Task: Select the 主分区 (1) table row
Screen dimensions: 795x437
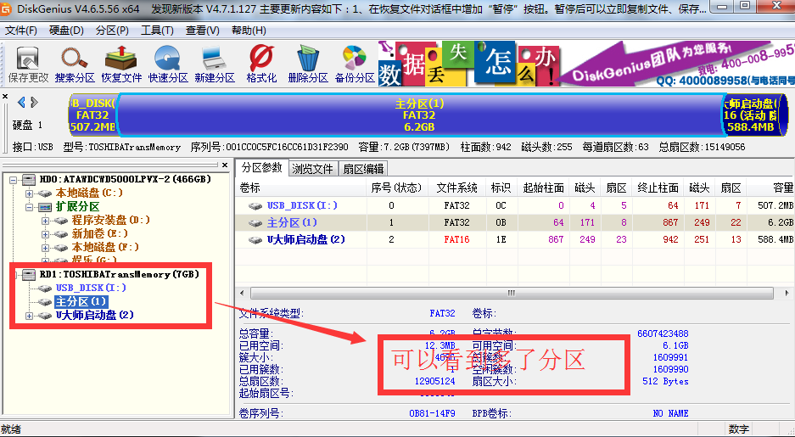Action: 515,222
